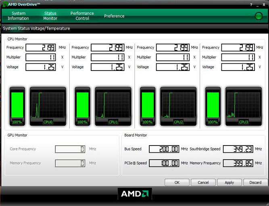Open the Performance Control tab

[82, 16]
